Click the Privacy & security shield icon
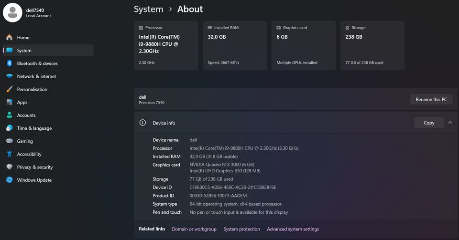 point(10,167)
